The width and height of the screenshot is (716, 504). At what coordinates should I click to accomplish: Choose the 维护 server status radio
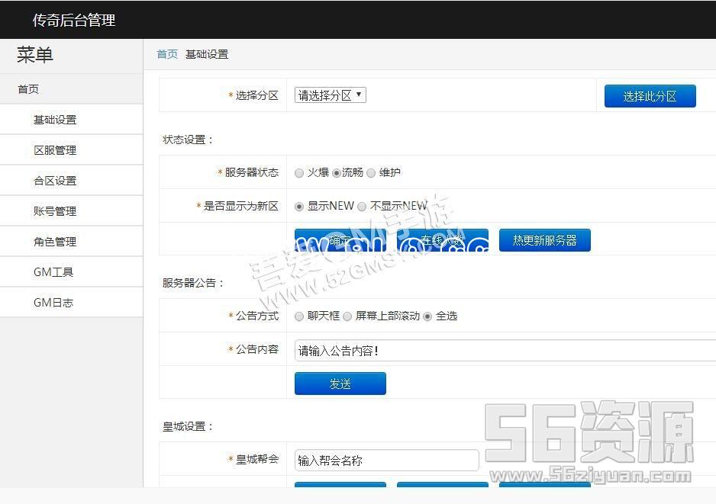[371, 173]
